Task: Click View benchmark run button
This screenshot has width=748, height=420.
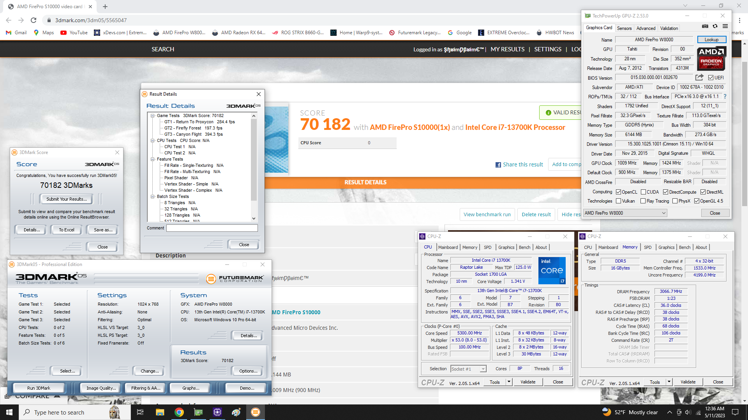Action: tap(487, 214)
